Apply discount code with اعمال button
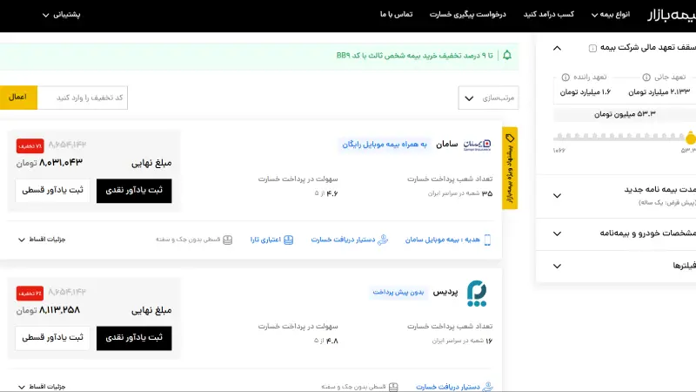Viewport: 696px width, 392px height. click(18, 98)
